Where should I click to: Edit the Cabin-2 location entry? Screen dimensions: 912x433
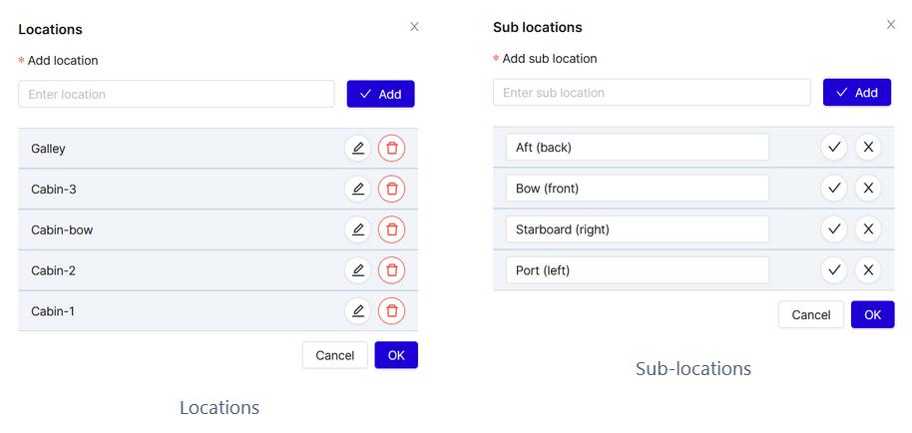pyautogui.click(x=357, y=270)
